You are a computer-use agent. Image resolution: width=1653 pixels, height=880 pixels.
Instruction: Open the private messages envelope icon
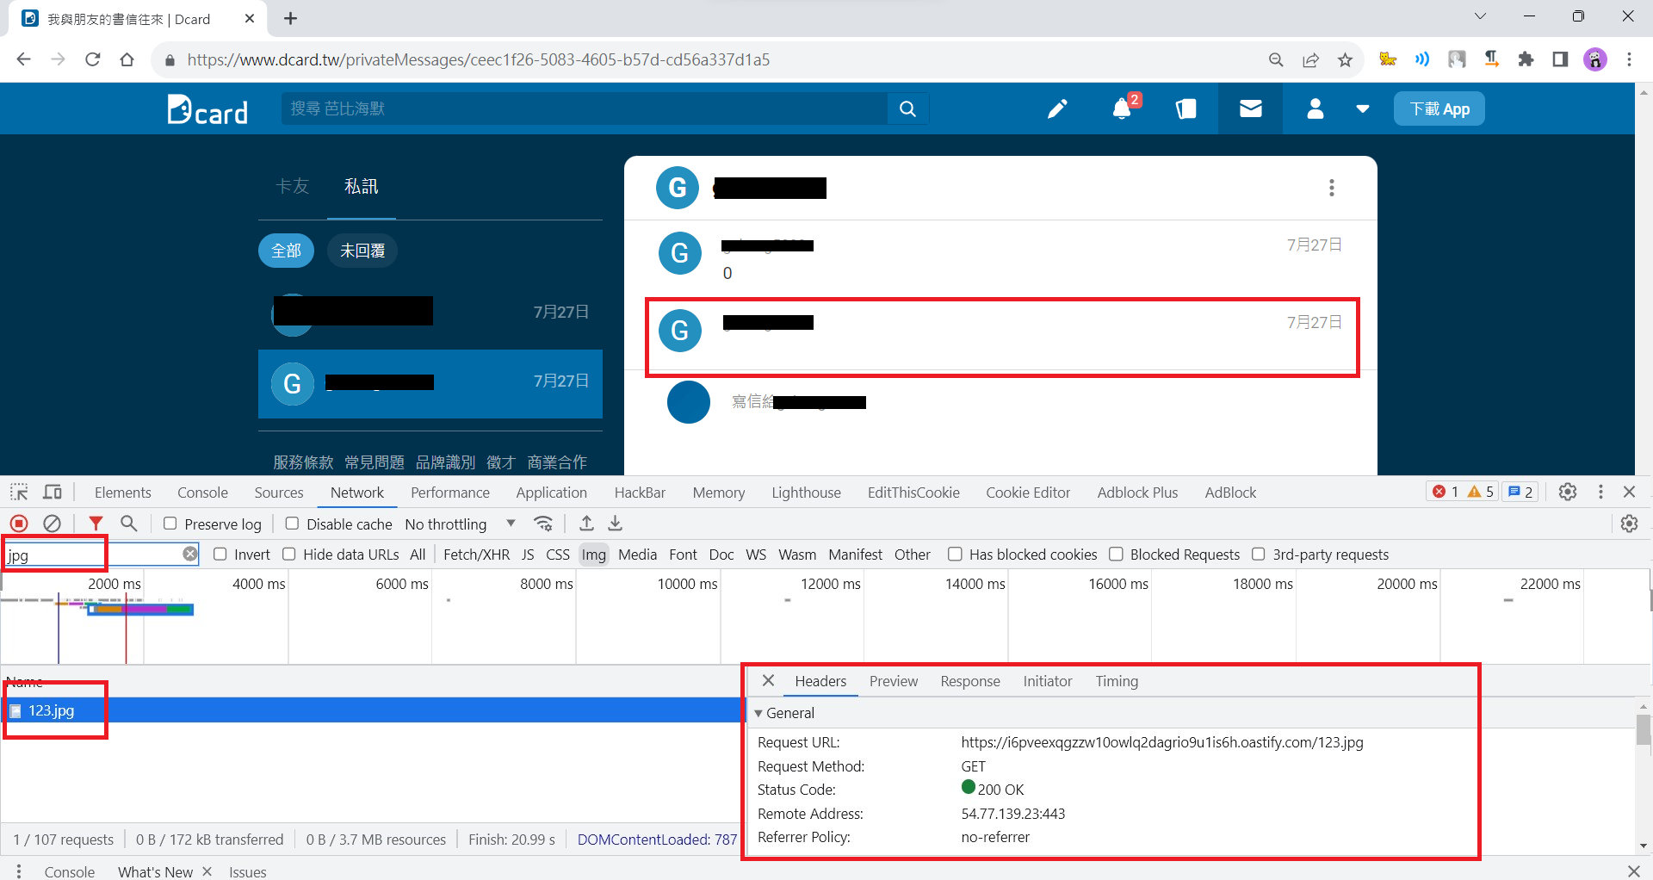tap(1251, 108)
